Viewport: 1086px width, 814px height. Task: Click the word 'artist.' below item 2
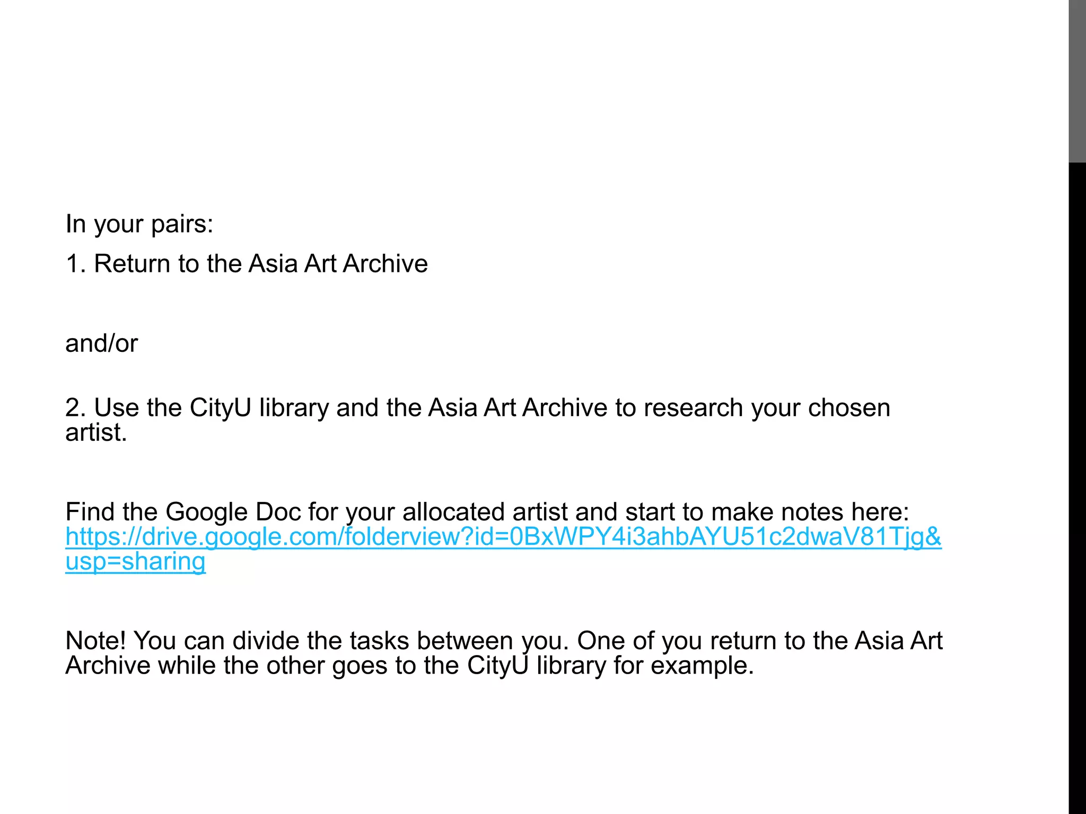click(x=96, y=432)
